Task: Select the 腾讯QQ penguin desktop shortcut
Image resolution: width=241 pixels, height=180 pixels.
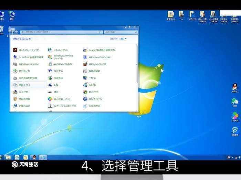Action: (235, 88)
